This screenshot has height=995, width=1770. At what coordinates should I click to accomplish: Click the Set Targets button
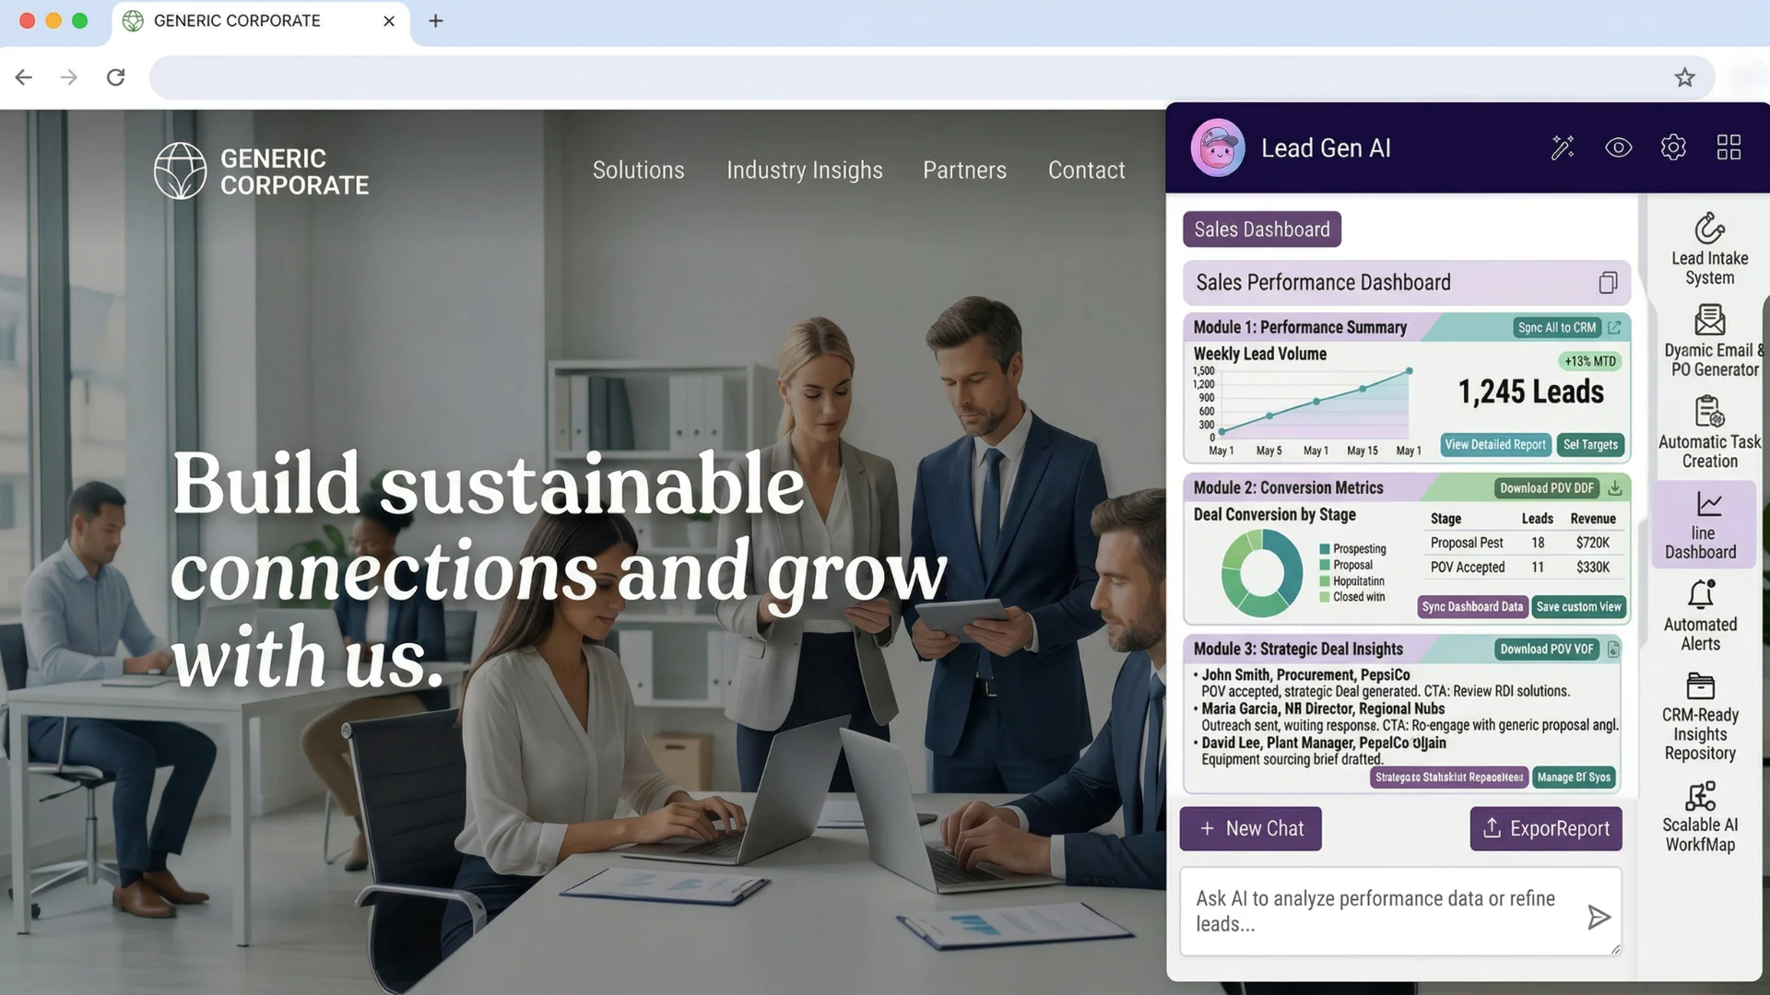(x=1590, y=445)
